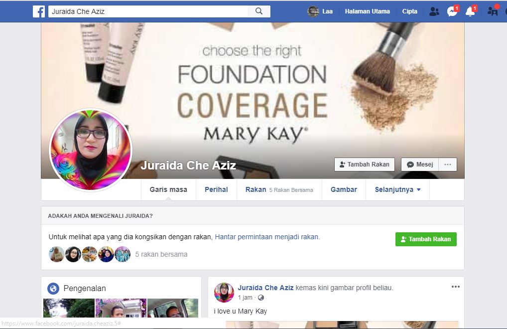Click the Facebook logo icon
This screenshot has height=329, width=507.
point(39,11)
